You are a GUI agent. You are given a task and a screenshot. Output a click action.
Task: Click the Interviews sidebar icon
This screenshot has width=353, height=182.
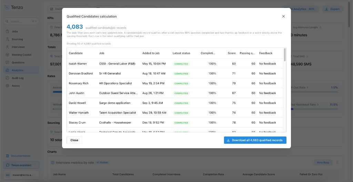point(8,47)
